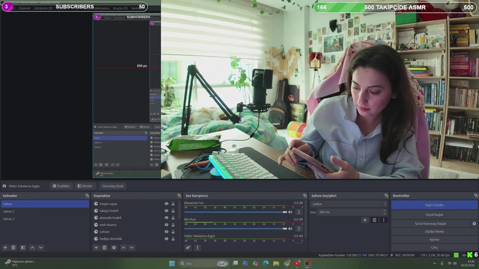479x269 pixels.
Task: Lock sohbet source
Action: 173,232
